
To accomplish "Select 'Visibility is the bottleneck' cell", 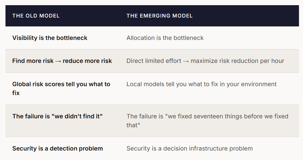I will tap(50, 38).
